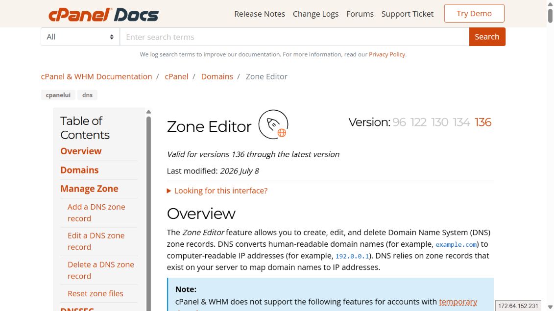Click the temporary link in the Note
554x311 pixels.
(458, 302)
